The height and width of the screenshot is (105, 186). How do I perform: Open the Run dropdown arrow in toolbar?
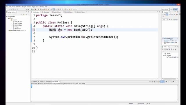tap(33, 9)
